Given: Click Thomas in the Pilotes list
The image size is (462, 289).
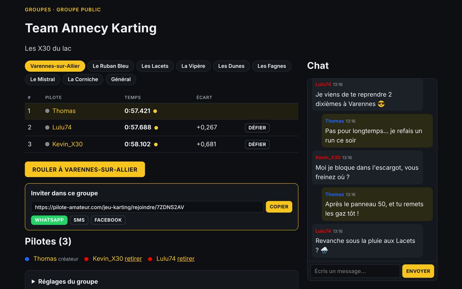Looking at the screenshot, I should click(x=45, y=259).
